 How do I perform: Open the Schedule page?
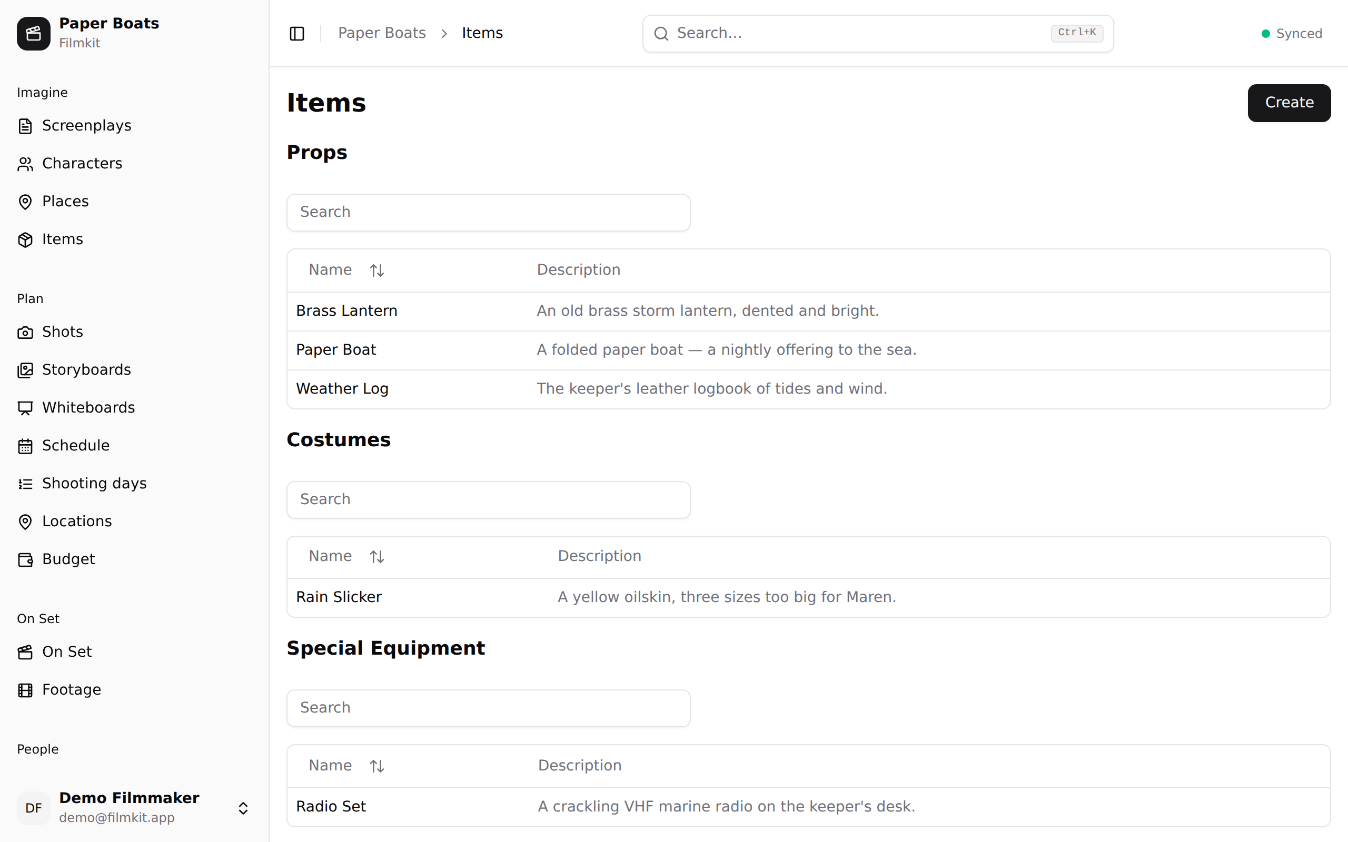tap(134, 446)
